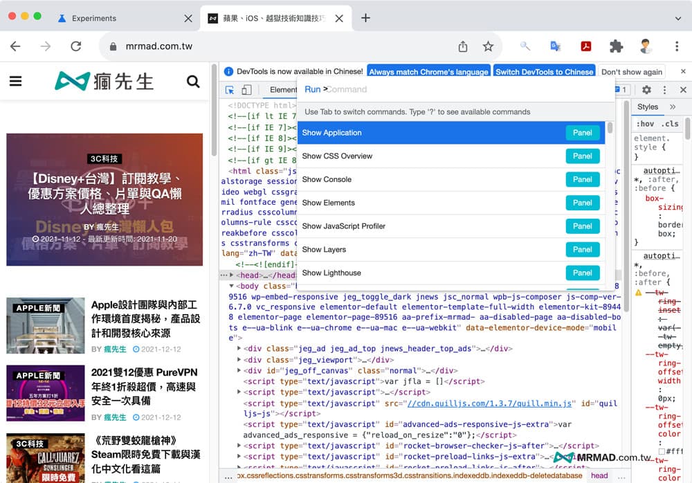
Task: Click the browser forward arrow
Action: (x=46, y=46)
